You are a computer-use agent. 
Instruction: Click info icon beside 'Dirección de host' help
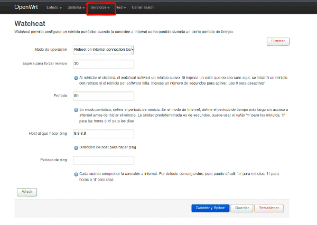pos(76,148)
